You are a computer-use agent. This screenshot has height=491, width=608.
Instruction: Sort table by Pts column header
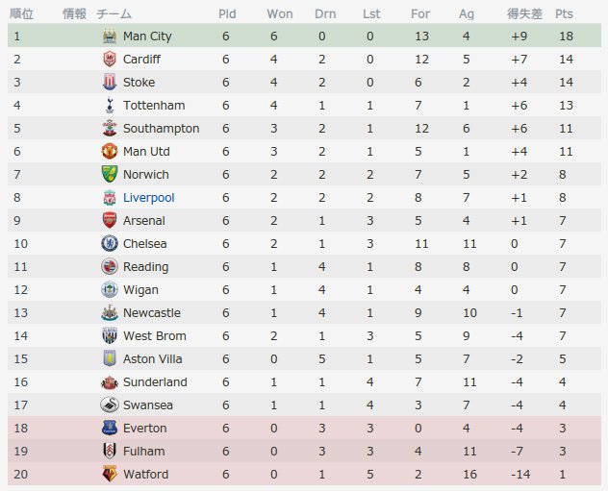tap(564, 14)
